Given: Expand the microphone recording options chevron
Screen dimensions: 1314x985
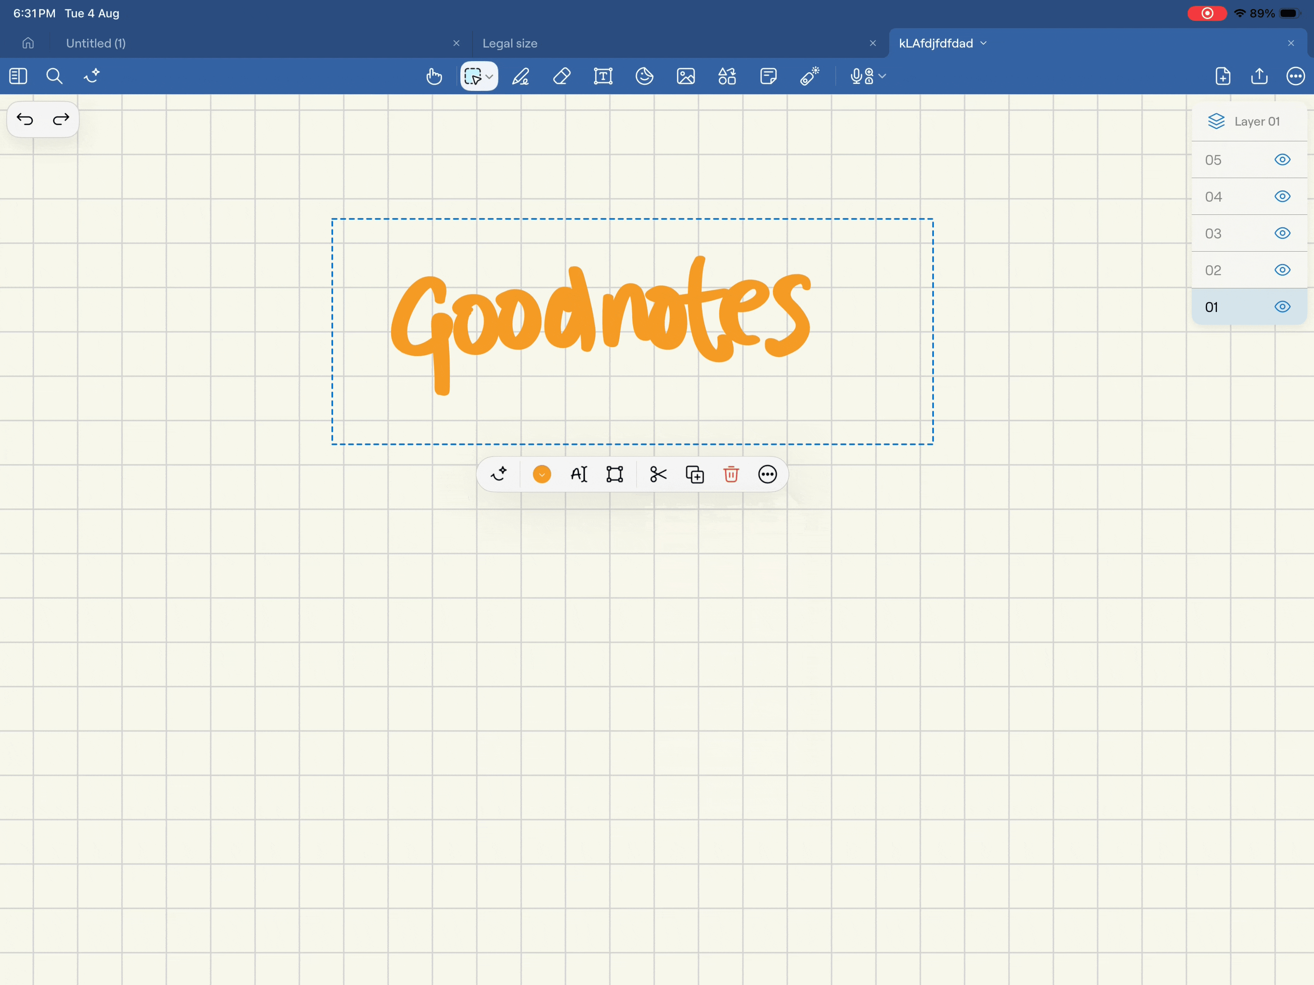Looking at the screenshot, I should pyautogui.click(x=882, y=76).
